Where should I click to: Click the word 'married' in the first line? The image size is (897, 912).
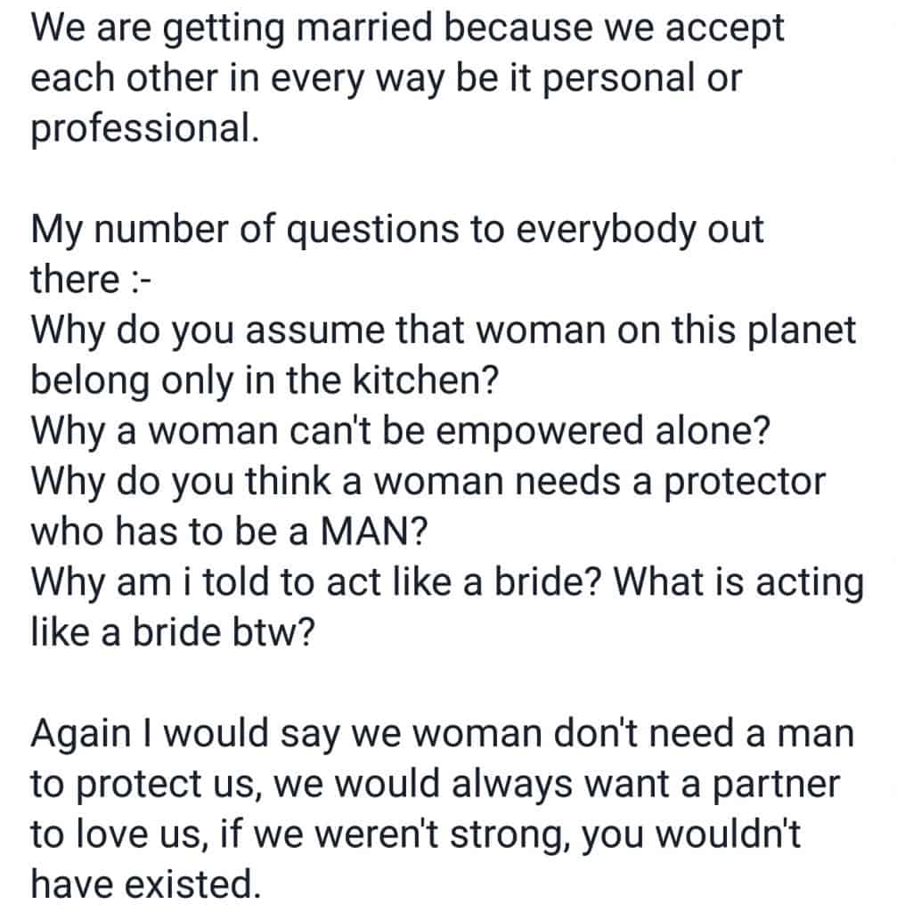pos(364,28)
